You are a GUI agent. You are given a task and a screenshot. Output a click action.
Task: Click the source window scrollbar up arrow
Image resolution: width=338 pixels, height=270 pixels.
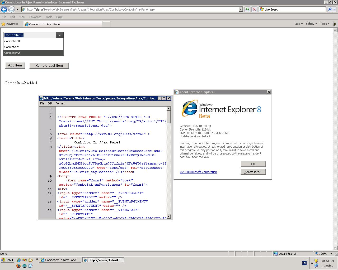tap(169, 109)
